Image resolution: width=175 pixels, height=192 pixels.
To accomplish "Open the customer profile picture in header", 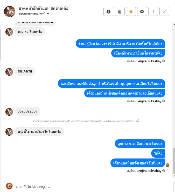I will pos(10,11).
